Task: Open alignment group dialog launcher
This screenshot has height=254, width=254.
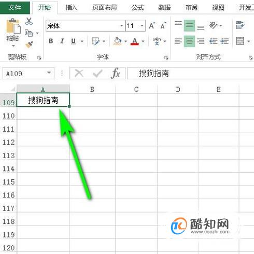Action: (x=250, y=58)
